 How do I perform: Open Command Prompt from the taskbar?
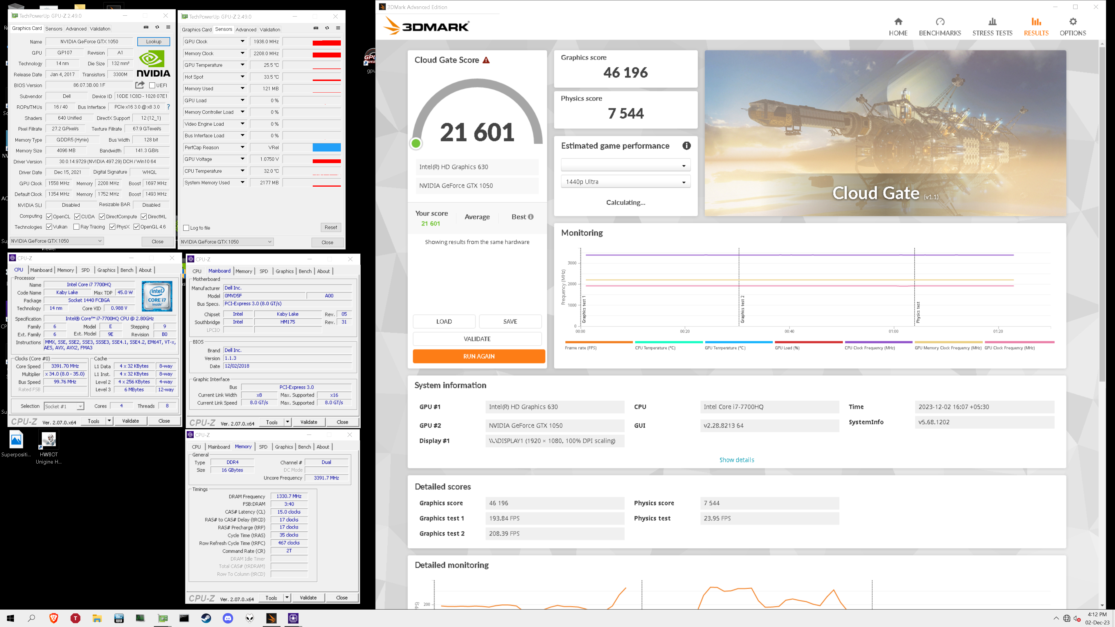[x=184, y=618]
